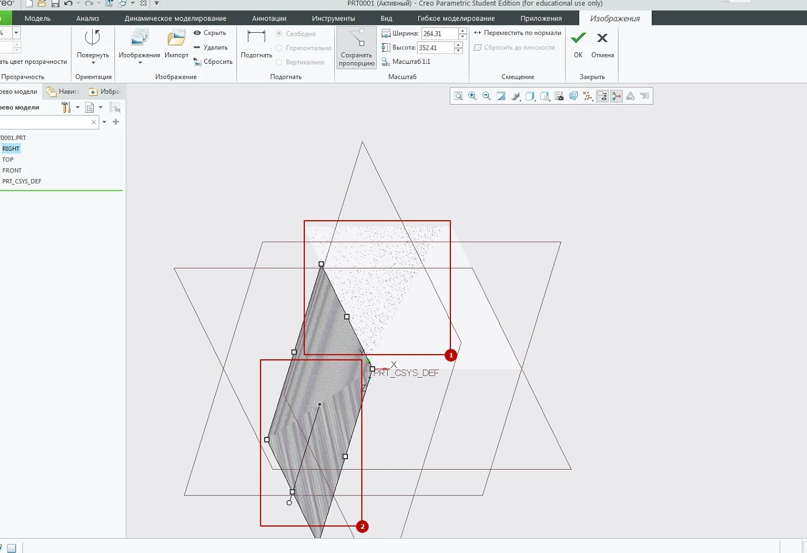Click the Подогнать fit icon

click(x=256, y=37)
